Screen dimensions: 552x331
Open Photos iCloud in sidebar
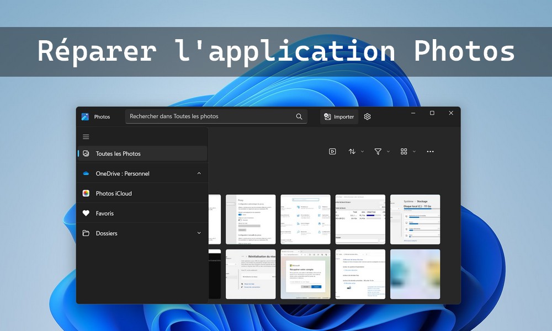pos(114,194)
